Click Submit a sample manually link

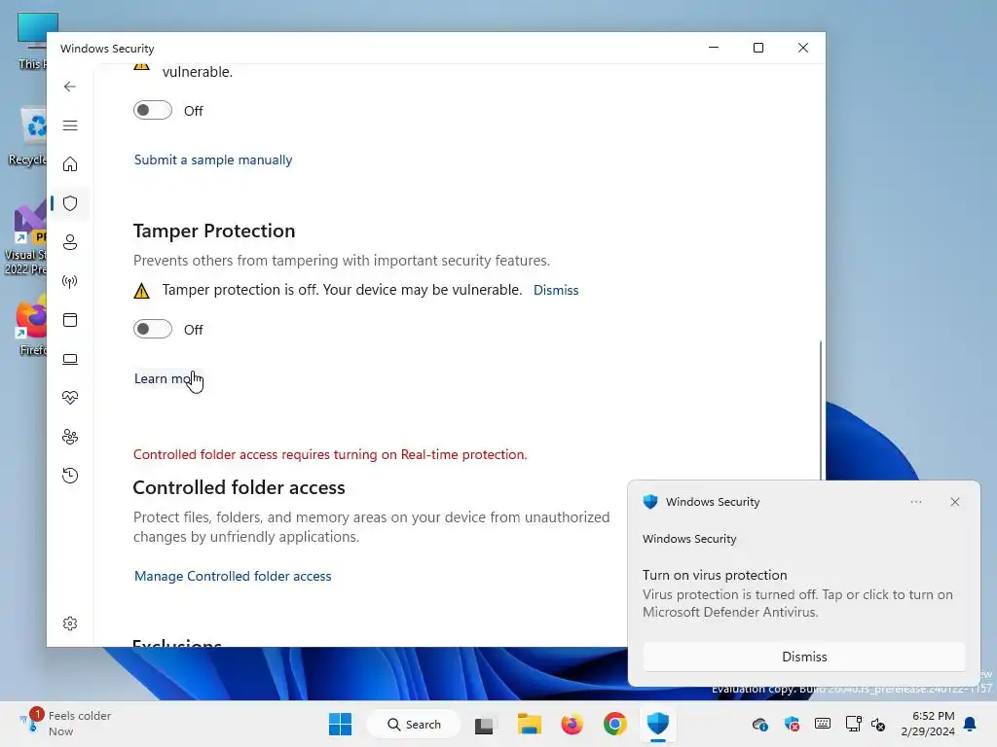[213, 160]
